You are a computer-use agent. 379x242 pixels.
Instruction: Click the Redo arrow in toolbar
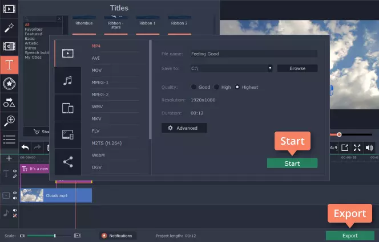pos(37,147)
